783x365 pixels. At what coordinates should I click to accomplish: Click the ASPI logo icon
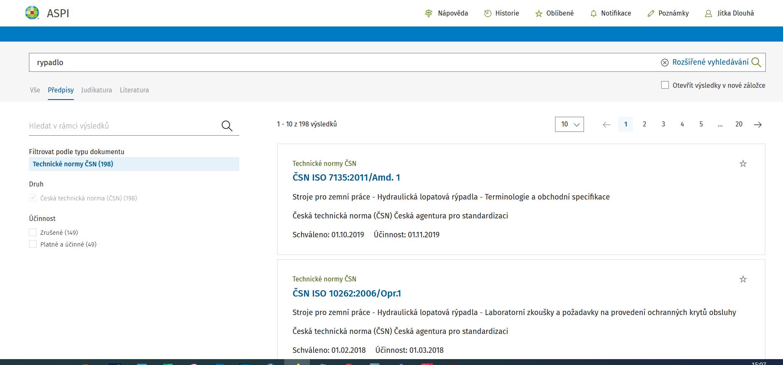pyautogui.click(x=32, y=13)
